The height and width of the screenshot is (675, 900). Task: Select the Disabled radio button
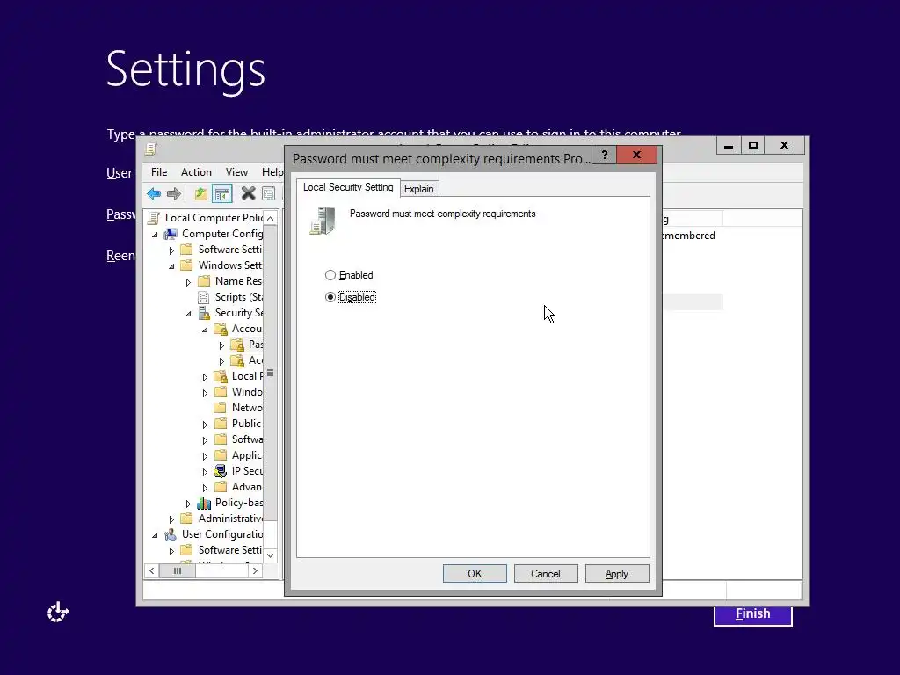[x=330, y=297]
